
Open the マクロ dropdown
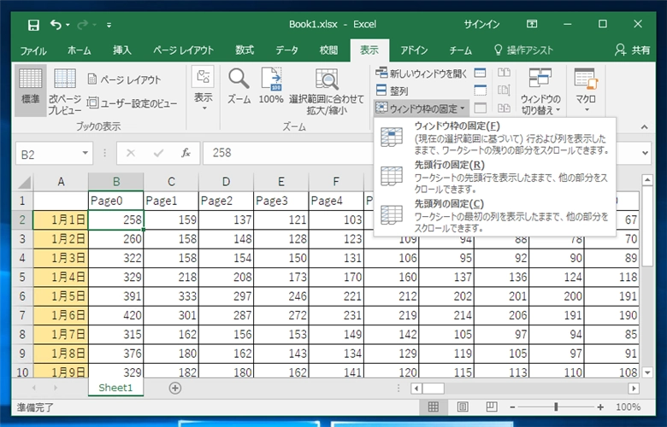(586, 89)
